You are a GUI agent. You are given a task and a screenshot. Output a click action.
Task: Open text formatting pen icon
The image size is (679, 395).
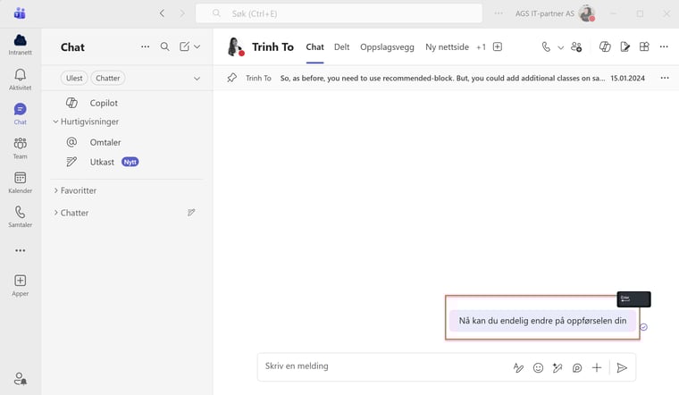[x=518, y=367]
